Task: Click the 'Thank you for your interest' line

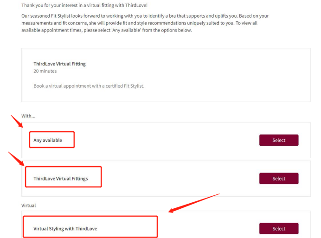Action: pos(84,5)
